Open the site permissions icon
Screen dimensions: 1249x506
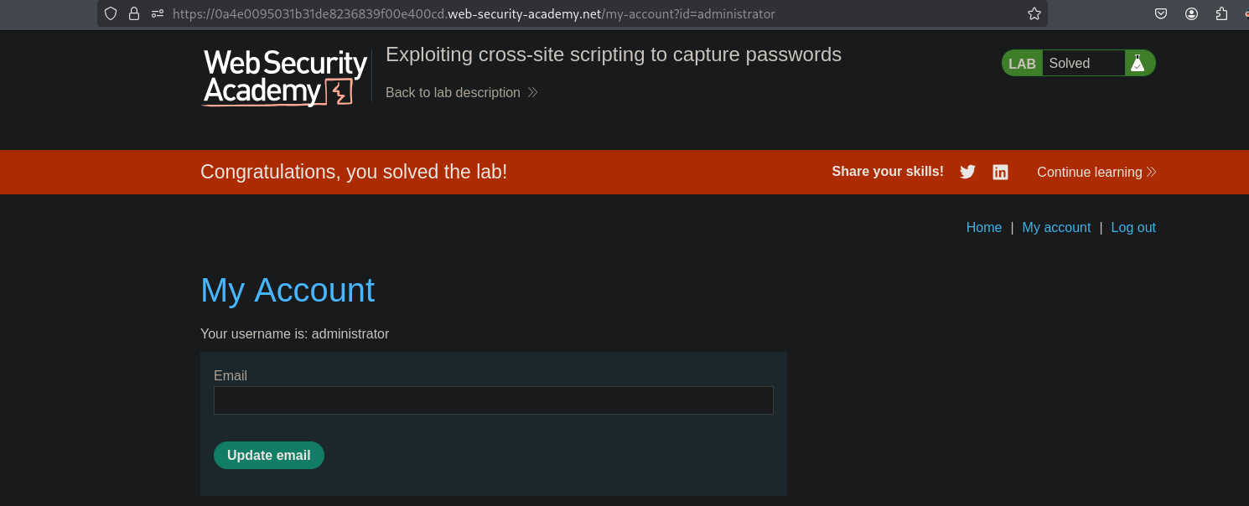click(158, 13)
